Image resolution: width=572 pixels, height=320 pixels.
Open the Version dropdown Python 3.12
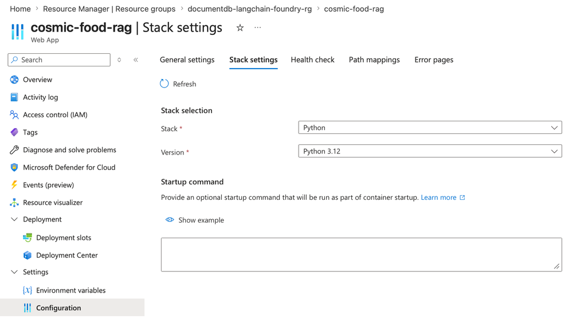click(x=430, y=151)
